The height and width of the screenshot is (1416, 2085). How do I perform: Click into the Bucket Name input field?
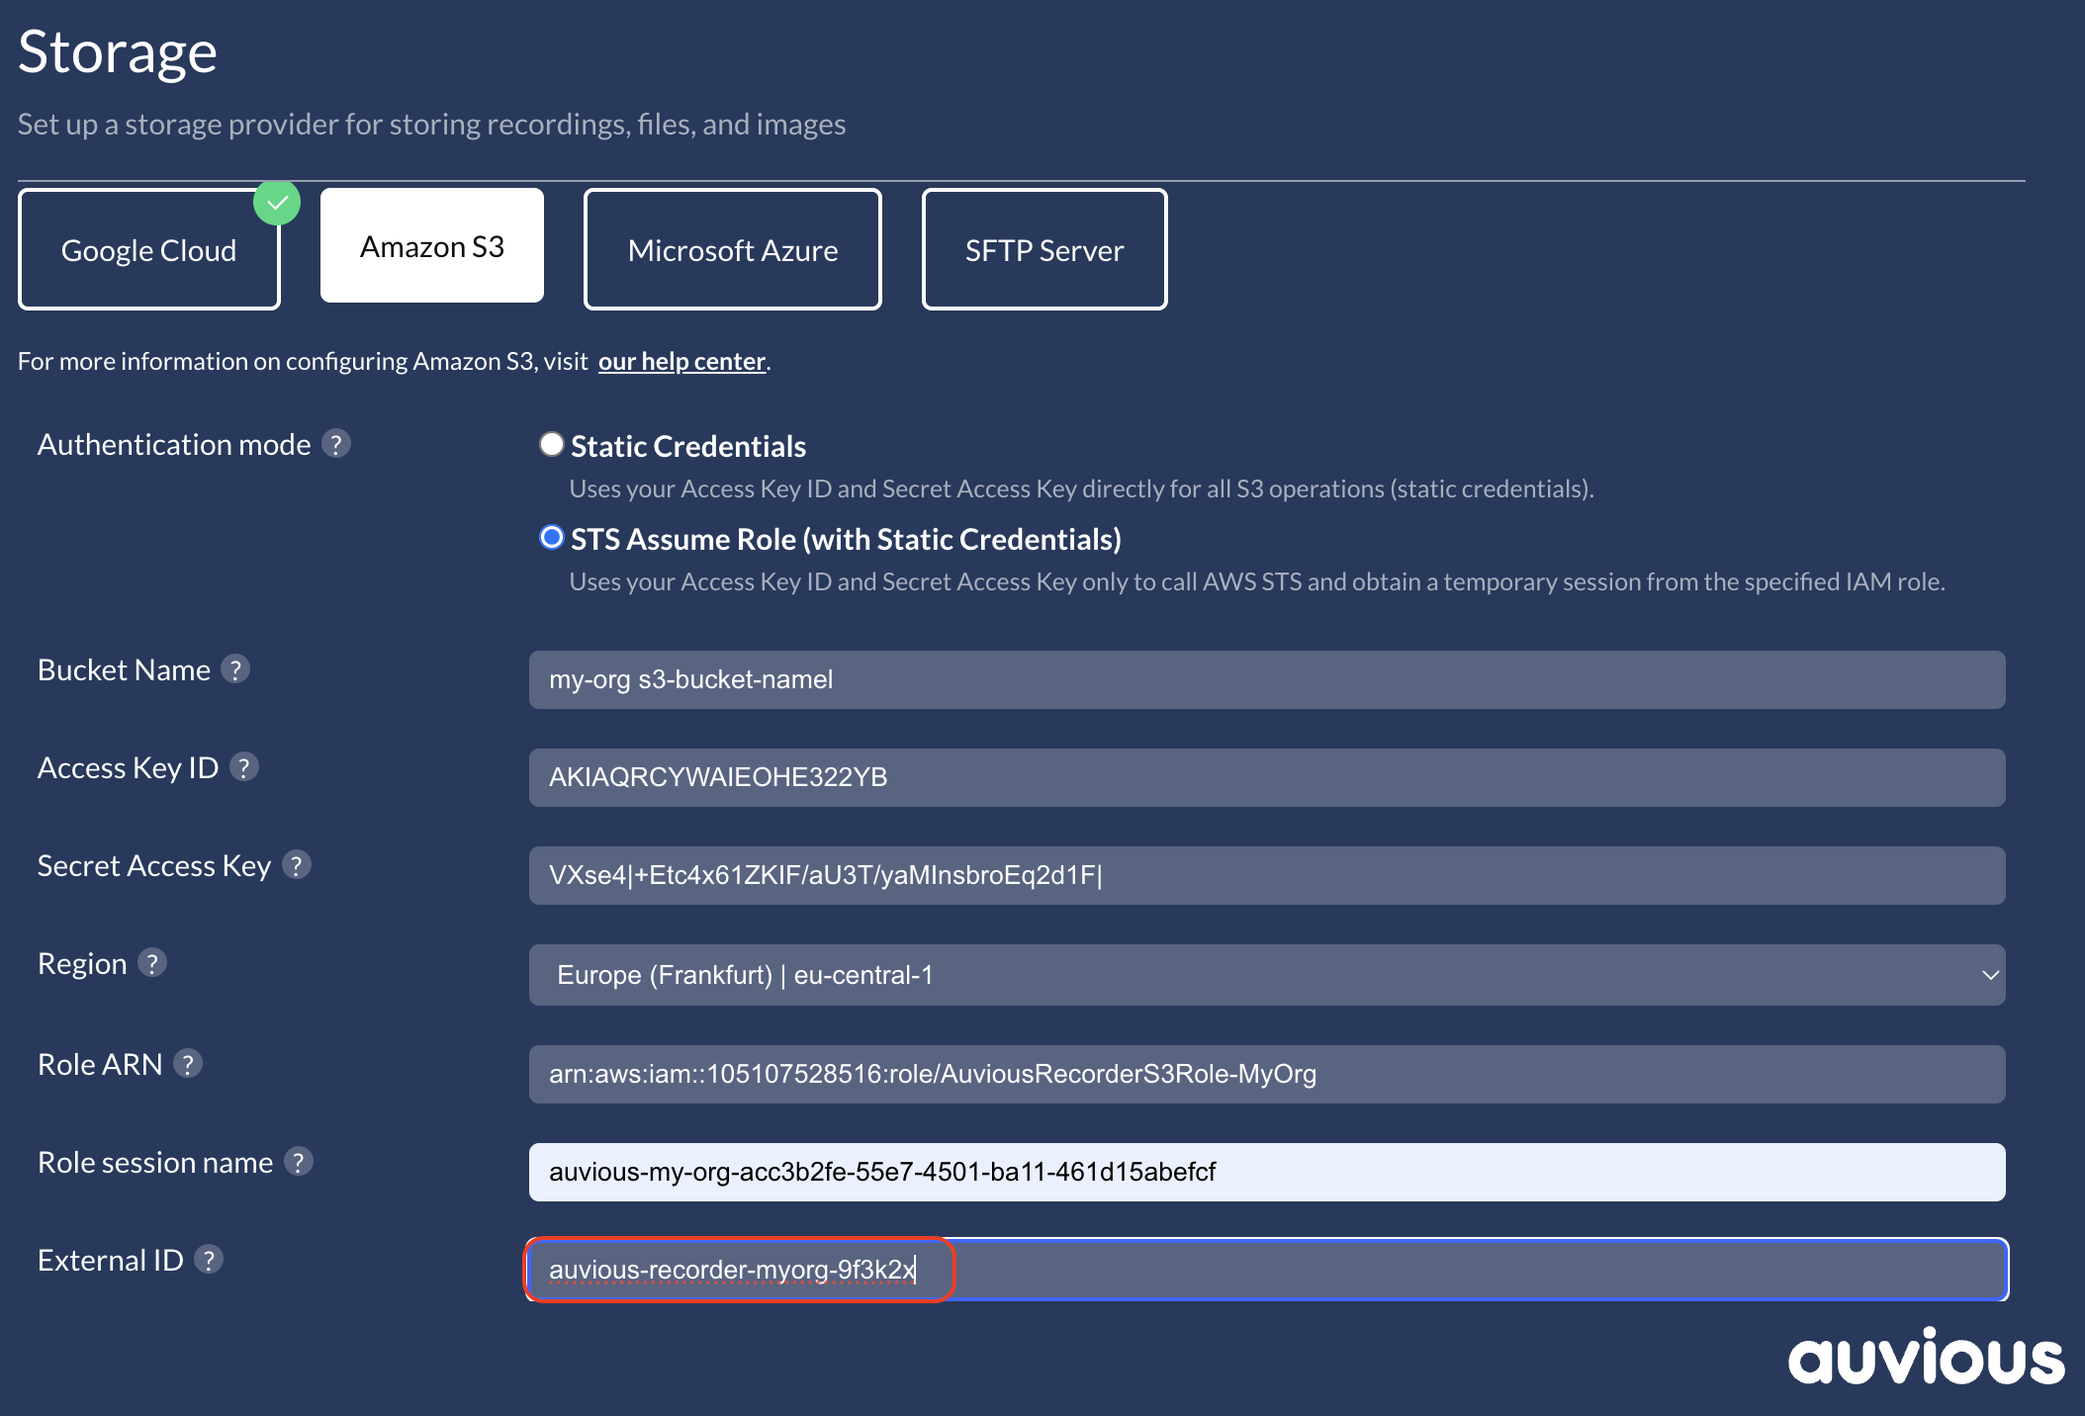click(1266, 679)
